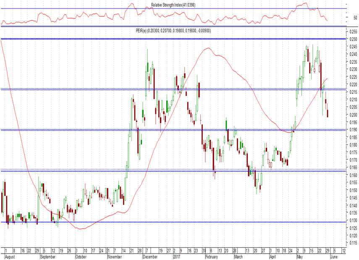Screen dimensions: 359x260
Task: Click the PEIR(e) price values header
Action: tap(173, 31)
